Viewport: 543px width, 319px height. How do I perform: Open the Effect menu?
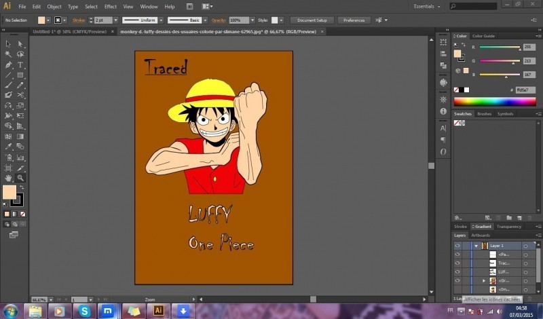(x=111, y=7)
